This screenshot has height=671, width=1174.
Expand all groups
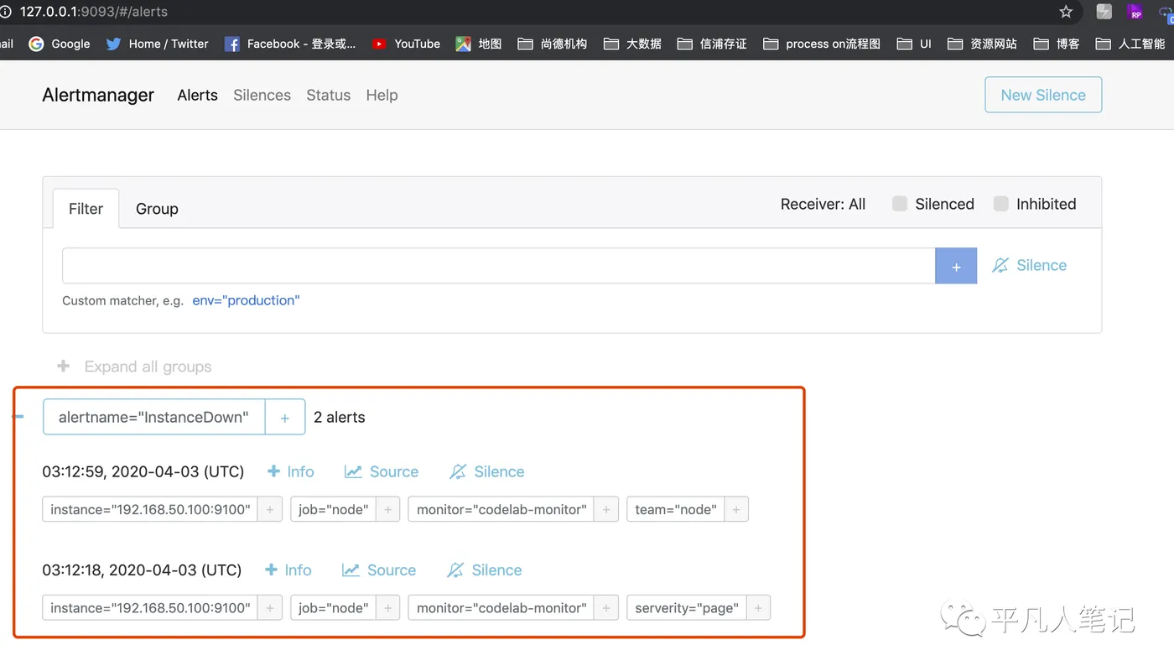134,367
